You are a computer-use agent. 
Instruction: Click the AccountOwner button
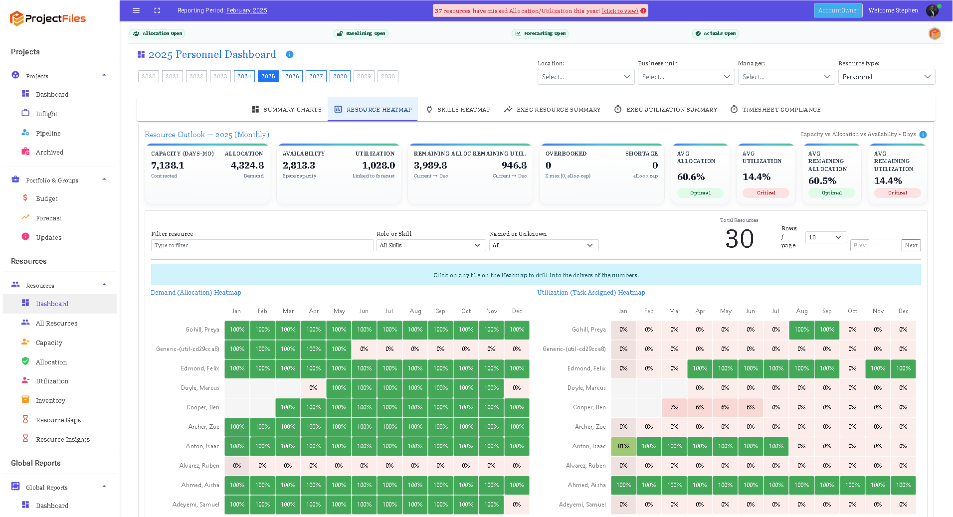tap(838, 10)
